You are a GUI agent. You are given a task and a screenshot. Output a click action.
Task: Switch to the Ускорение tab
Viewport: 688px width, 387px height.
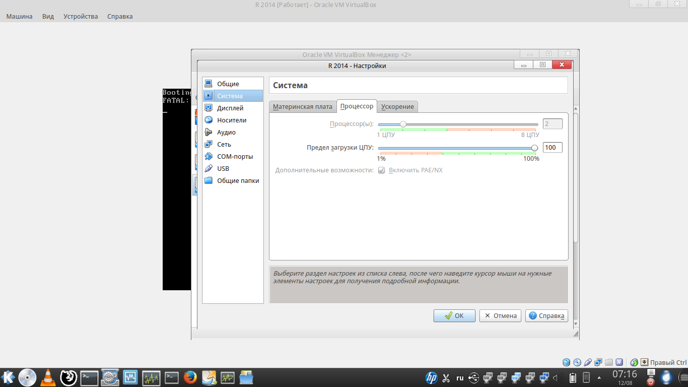[x=397, y=107]
